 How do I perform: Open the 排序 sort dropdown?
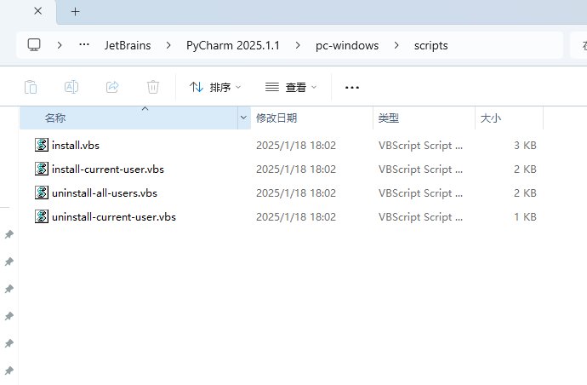point(215,88)
